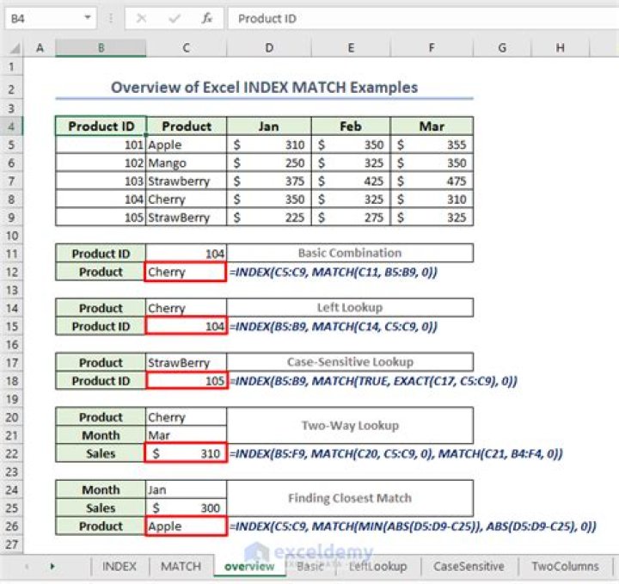Open the Basic sheet tab
This screenshot has height=584, width=619.
[310, 566]
